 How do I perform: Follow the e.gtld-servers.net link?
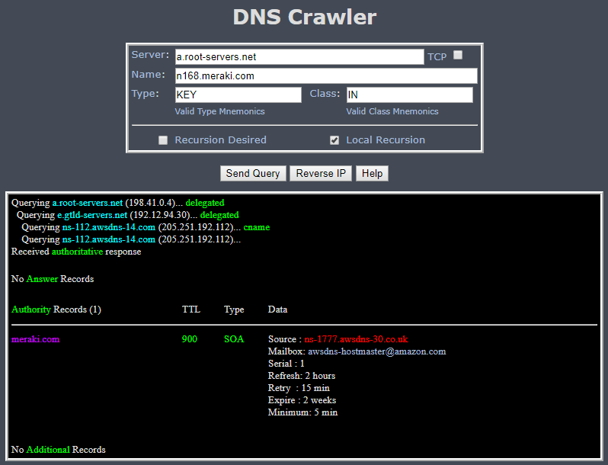92,215
